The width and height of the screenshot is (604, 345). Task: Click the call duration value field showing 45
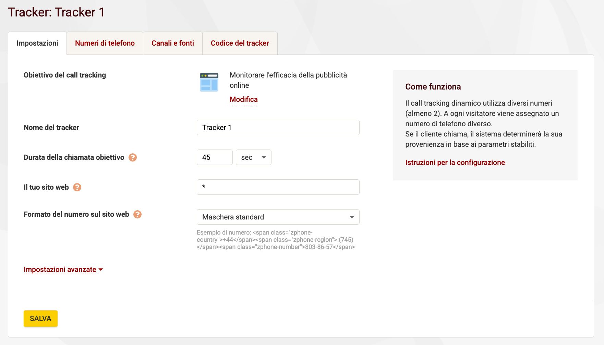[215, 157]
